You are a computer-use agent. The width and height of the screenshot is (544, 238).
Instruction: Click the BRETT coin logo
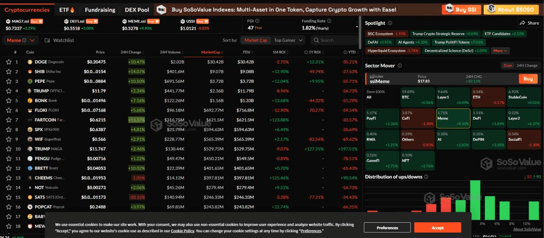coord(30,168)
